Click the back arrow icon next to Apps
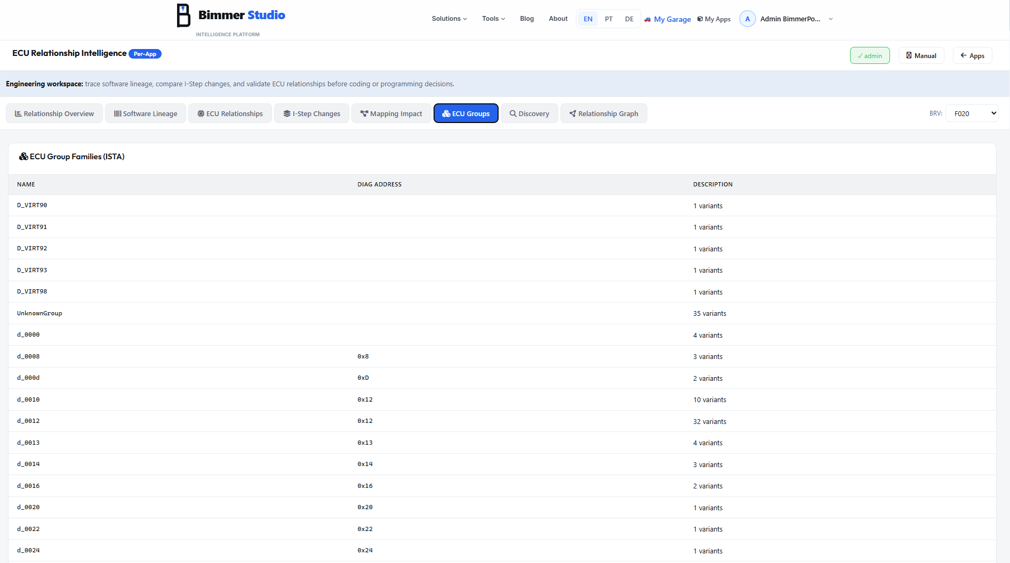Viewport: 1010px width, 563px height. tap(964, 55)
